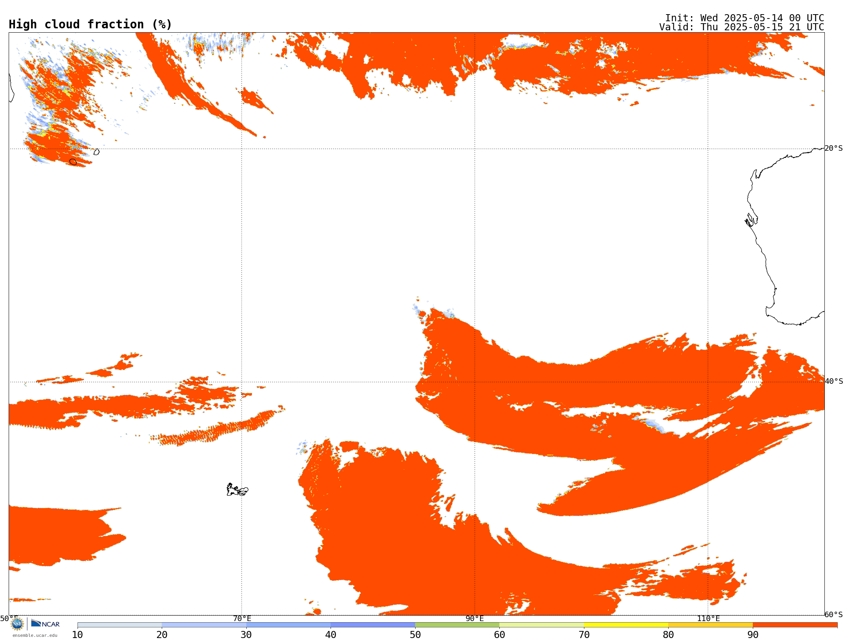Image resolution: width=850 pixels, height=640 pixels.
Task: Click the 50°E longitude label
Action: pyautogui.click(x=9, y=619)
